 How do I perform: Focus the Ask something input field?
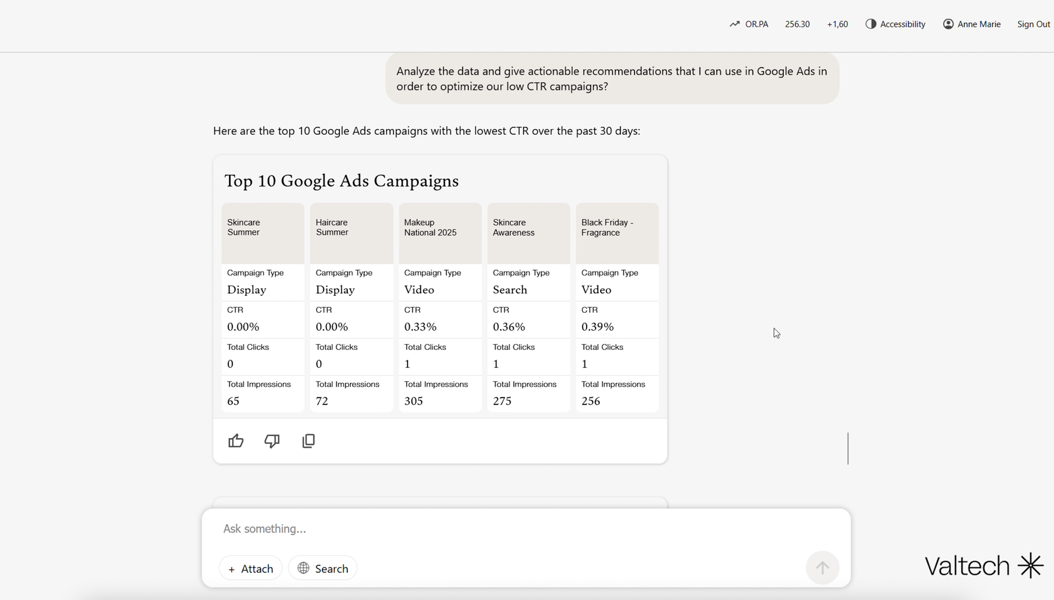point(505,529)
